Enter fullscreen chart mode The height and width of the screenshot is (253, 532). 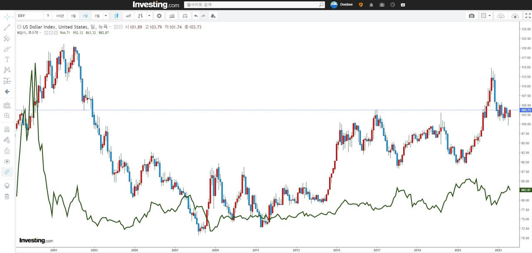point(527,16)
